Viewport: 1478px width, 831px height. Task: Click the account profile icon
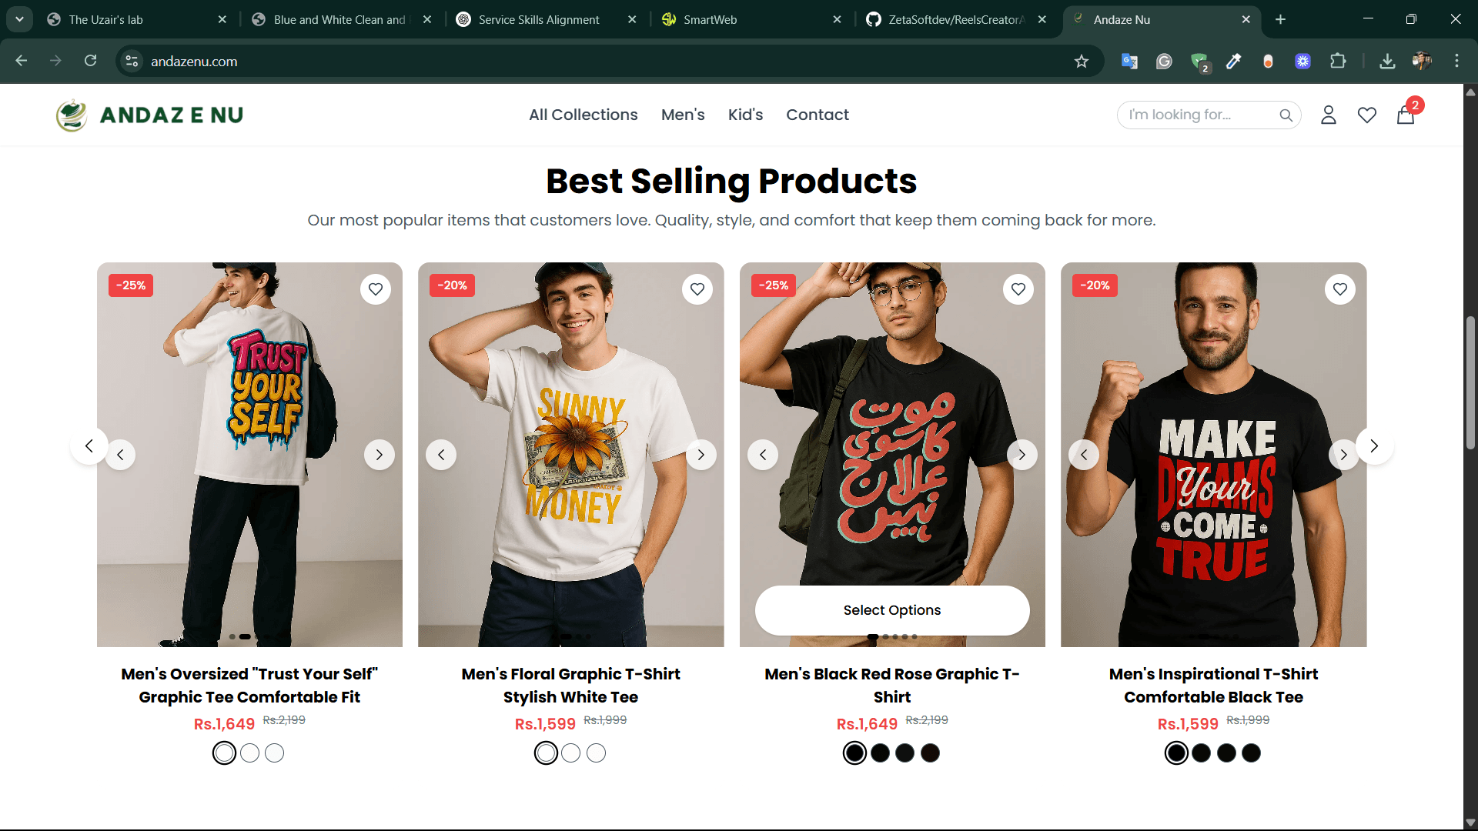click(x=1329, y=115)
